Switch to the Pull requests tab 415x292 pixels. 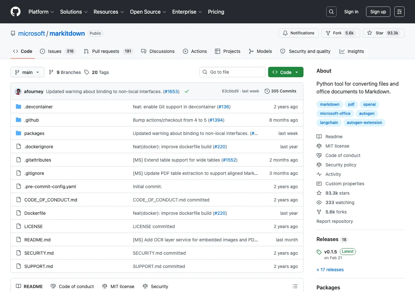click(108, 51)
